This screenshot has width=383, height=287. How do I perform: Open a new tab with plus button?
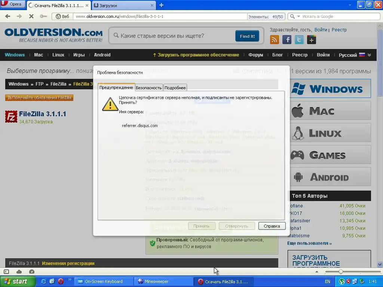tap(161, 5)
